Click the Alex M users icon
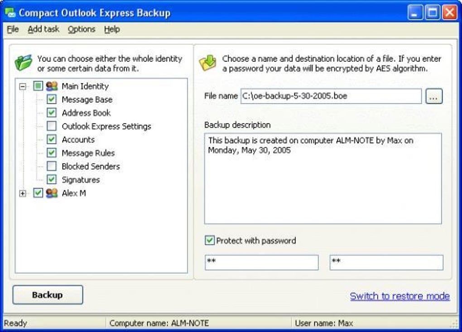 click(x=52, y=193)
